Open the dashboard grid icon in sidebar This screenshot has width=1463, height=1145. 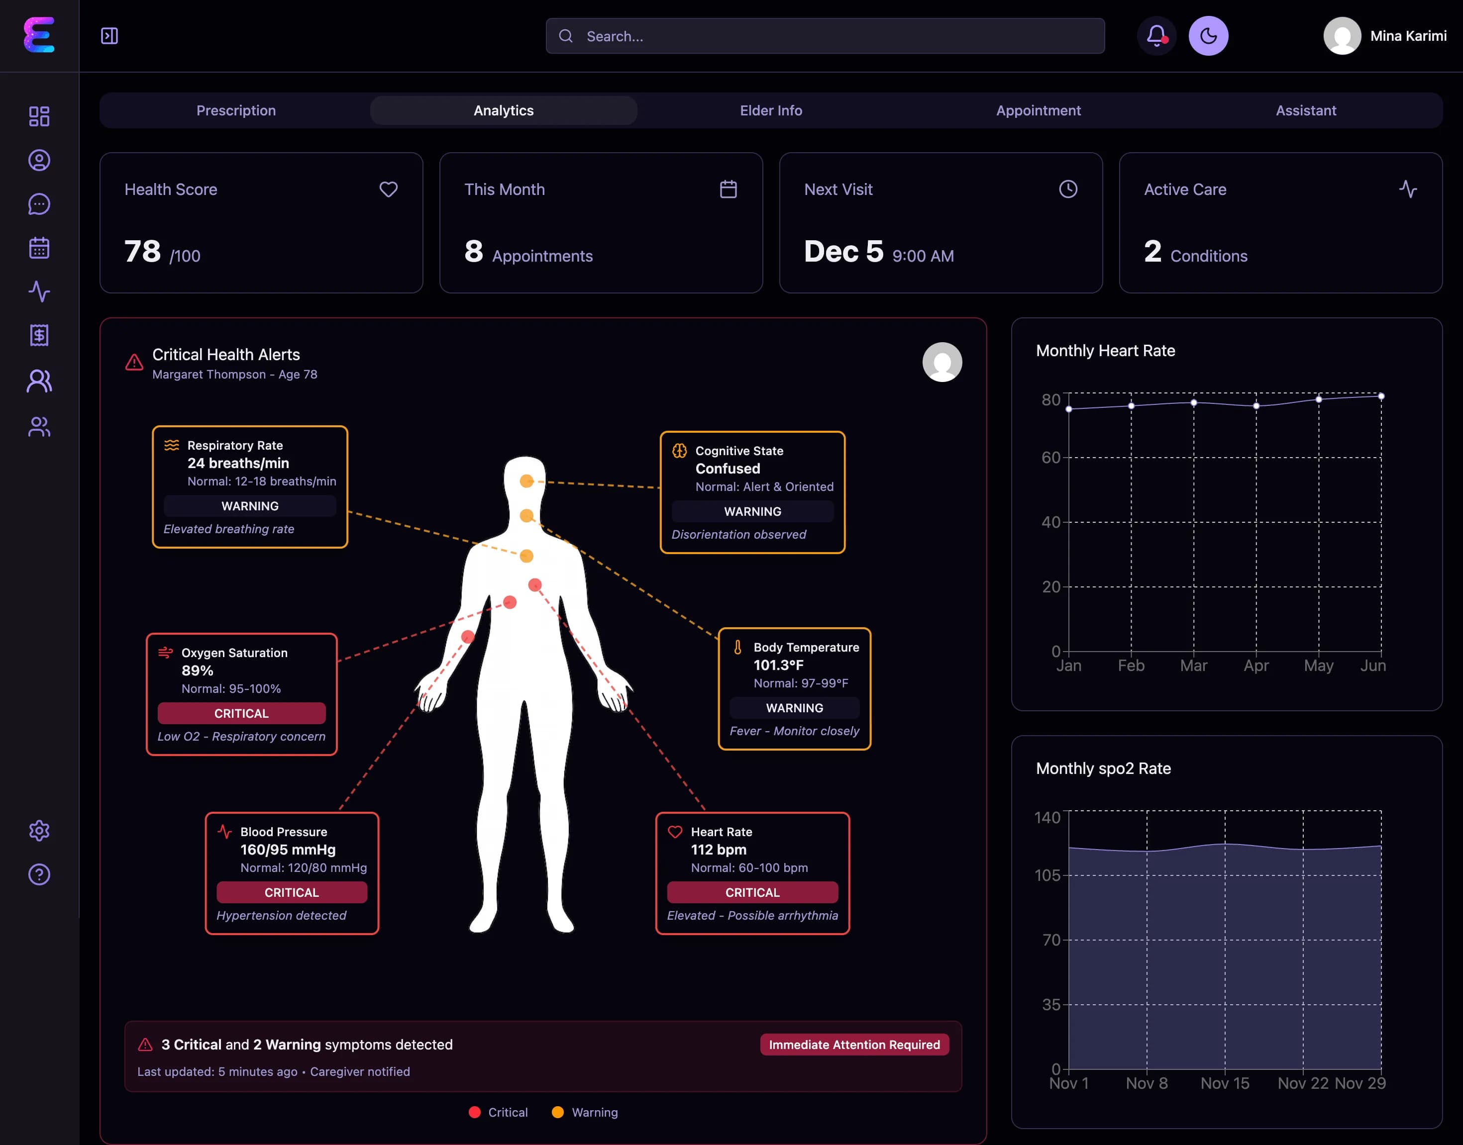coord(39,117)
